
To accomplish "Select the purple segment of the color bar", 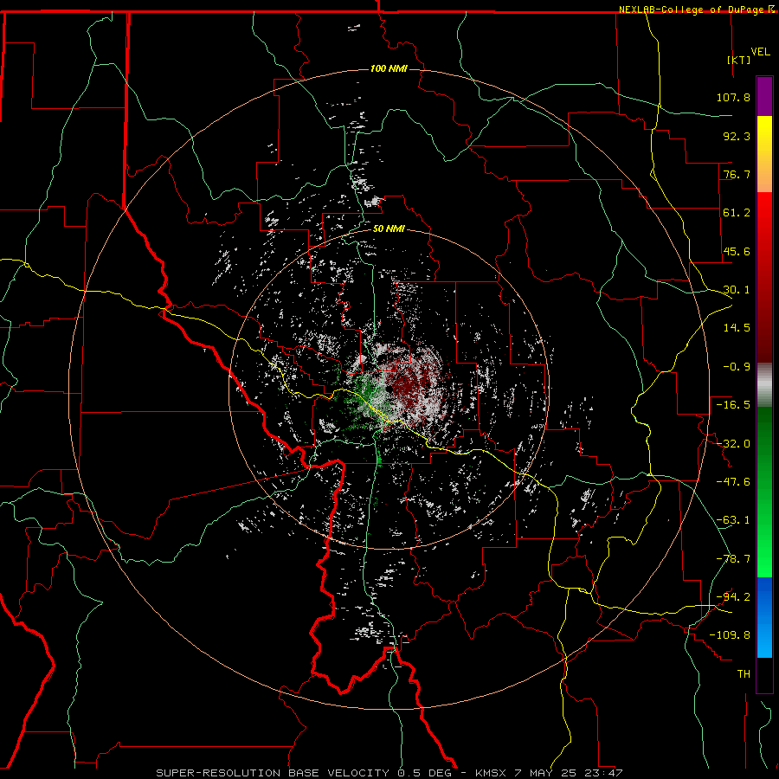I will pos(764,96).
